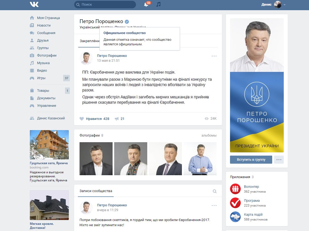309x231 pixels.
Task: Click the bag icon beside Товары
Action: [32, 90]
